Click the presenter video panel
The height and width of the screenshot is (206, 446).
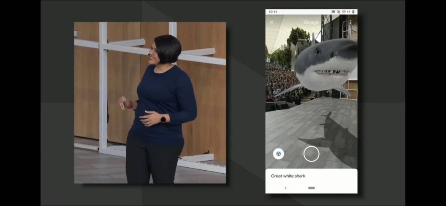tap(150, 102)
